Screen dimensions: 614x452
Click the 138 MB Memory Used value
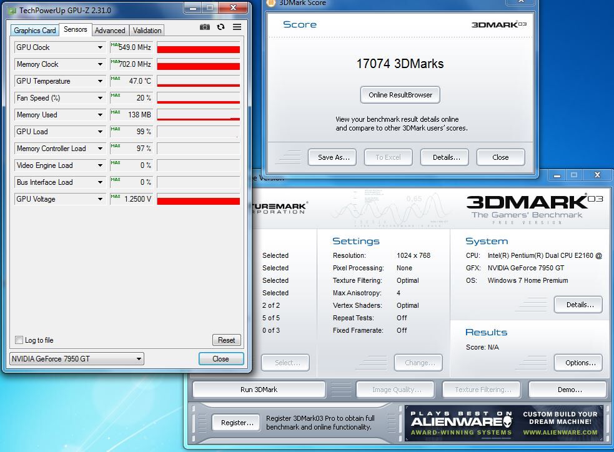[139, 115]
